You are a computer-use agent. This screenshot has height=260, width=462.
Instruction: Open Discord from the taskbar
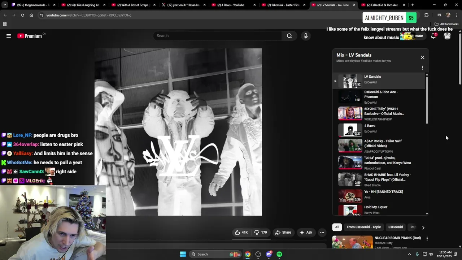tap(269, 254)
